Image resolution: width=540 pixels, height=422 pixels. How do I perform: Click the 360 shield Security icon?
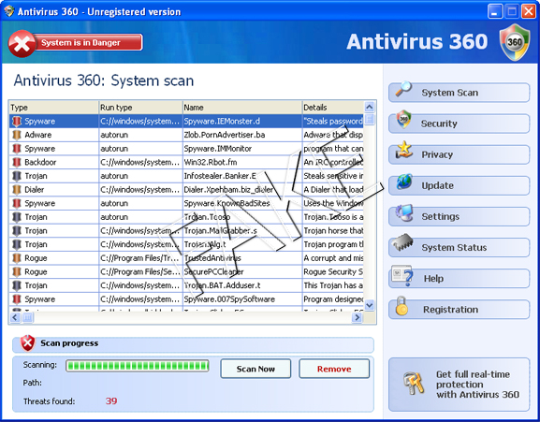click(x=403, y=119)
